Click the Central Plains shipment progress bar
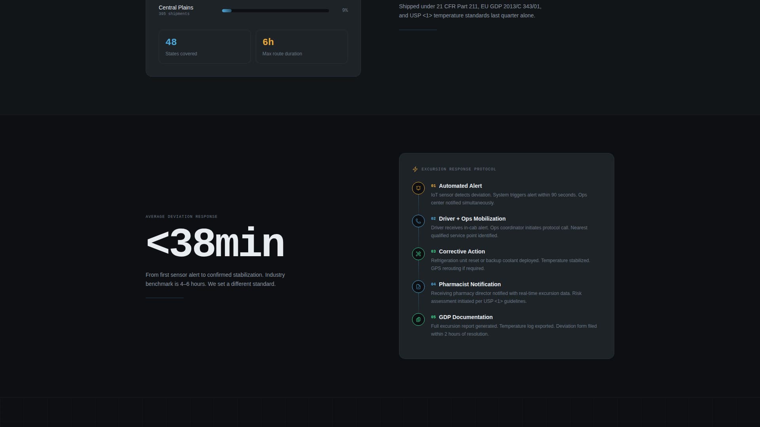Image resolution: width=760 pixels, height=427 pixels. [x=275, y=11]
